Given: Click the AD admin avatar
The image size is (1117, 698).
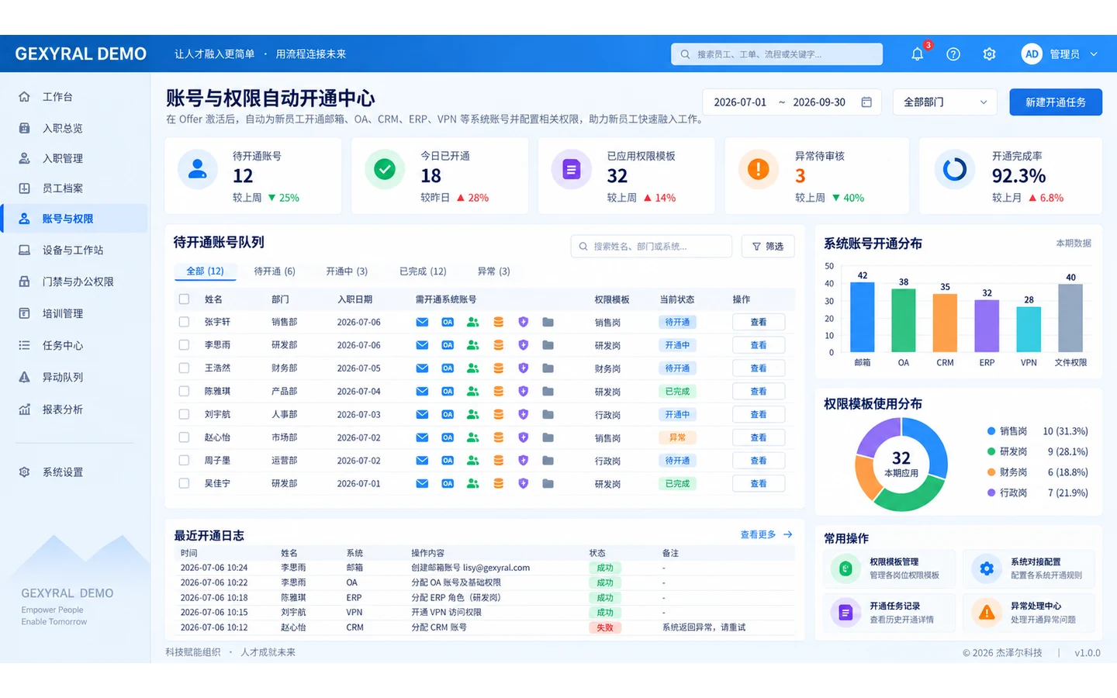Looking at the screenshot, I should click(1032, 54).
